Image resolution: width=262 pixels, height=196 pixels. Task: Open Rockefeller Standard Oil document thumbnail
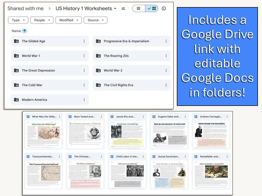pyautogui.click(x=211, y=175)
